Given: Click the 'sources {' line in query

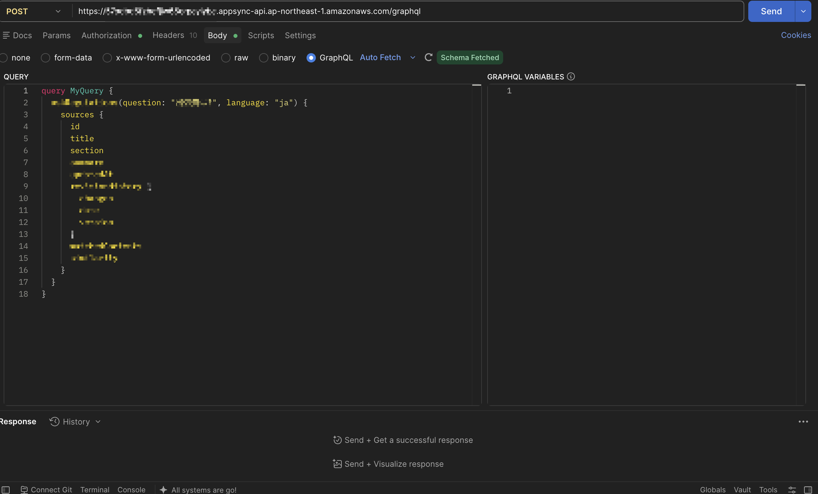Looking at the screenshot, I should [82, 115].
